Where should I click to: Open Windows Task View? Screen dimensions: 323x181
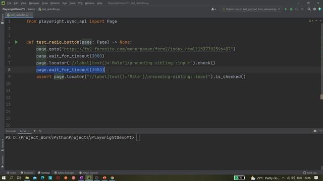[x=19, y=177]
